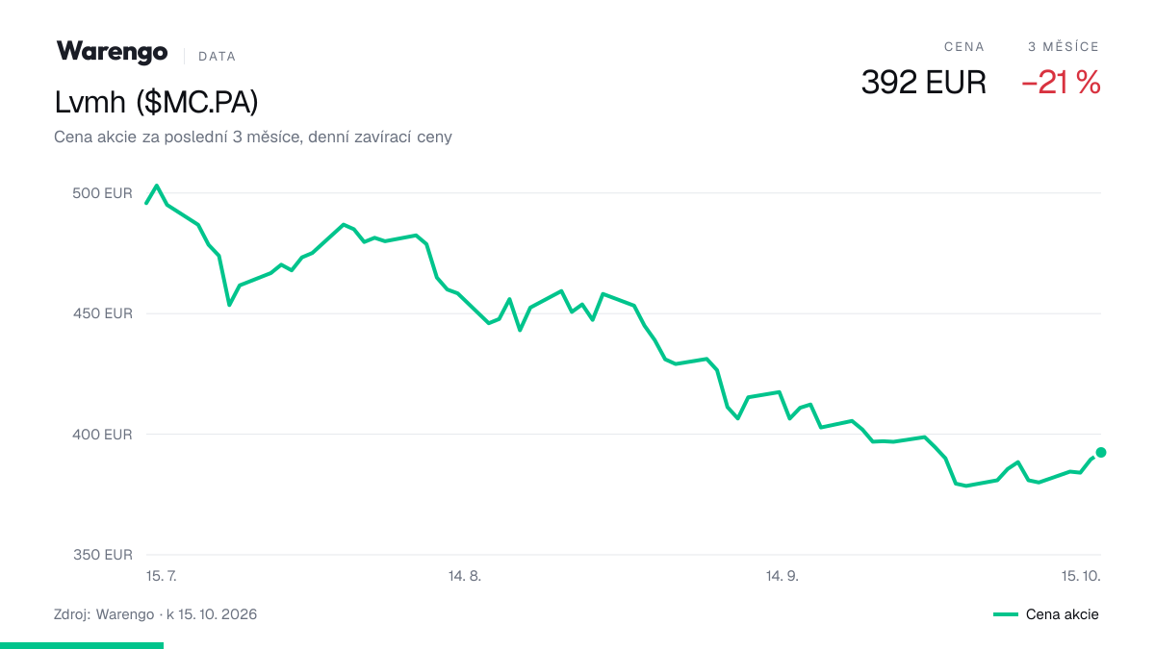This screenshot has width=1155, height=649.
Task: Click the Lvmh ($MC.PA) chart title
Action: [157, 102]
